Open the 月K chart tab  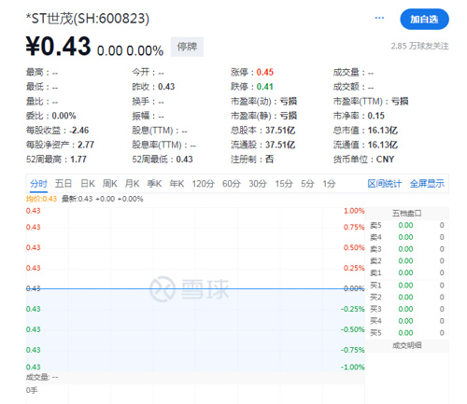click(x=132, y=184)
